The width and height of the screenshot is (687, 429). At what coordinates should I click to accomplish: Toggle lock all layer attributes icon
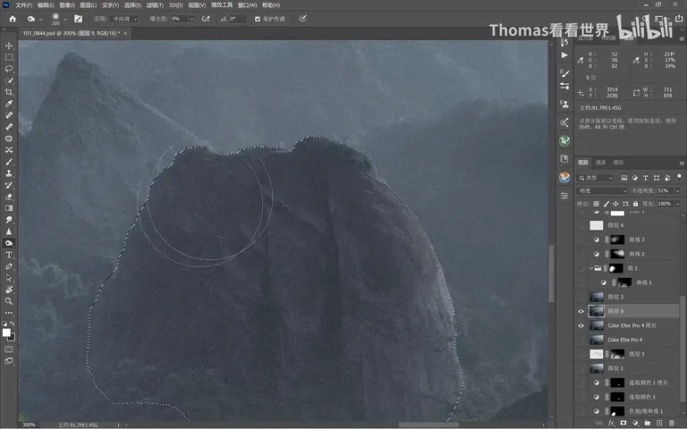(x=635, y=204)
